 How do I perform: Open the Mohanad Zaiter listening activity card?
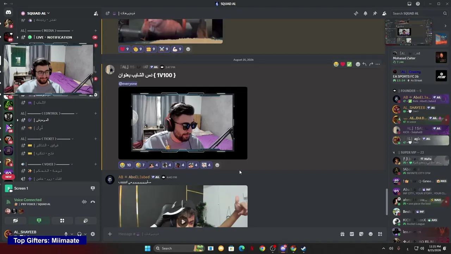pos(420,58)
